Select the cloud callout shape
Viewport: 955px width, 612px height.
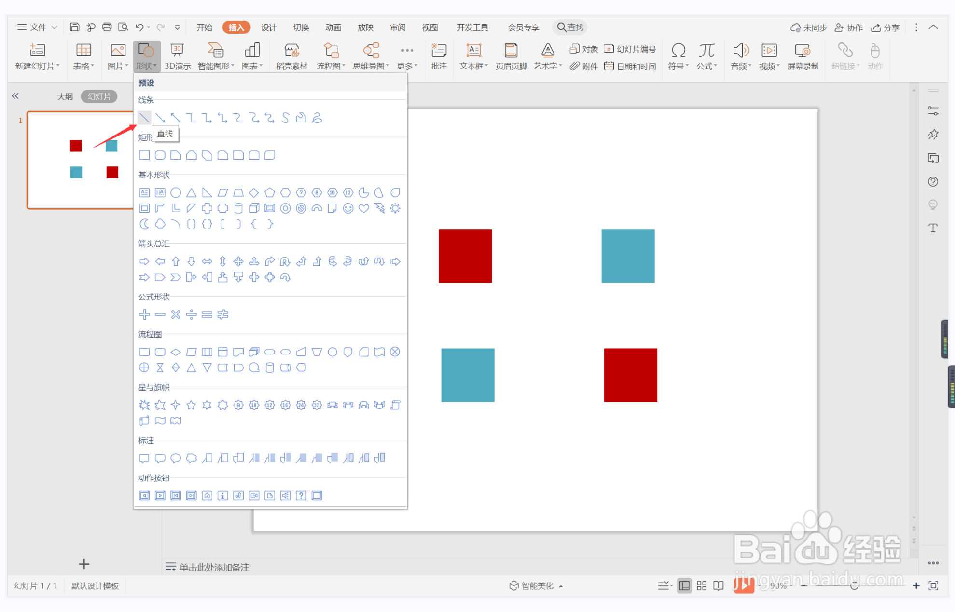192,458
